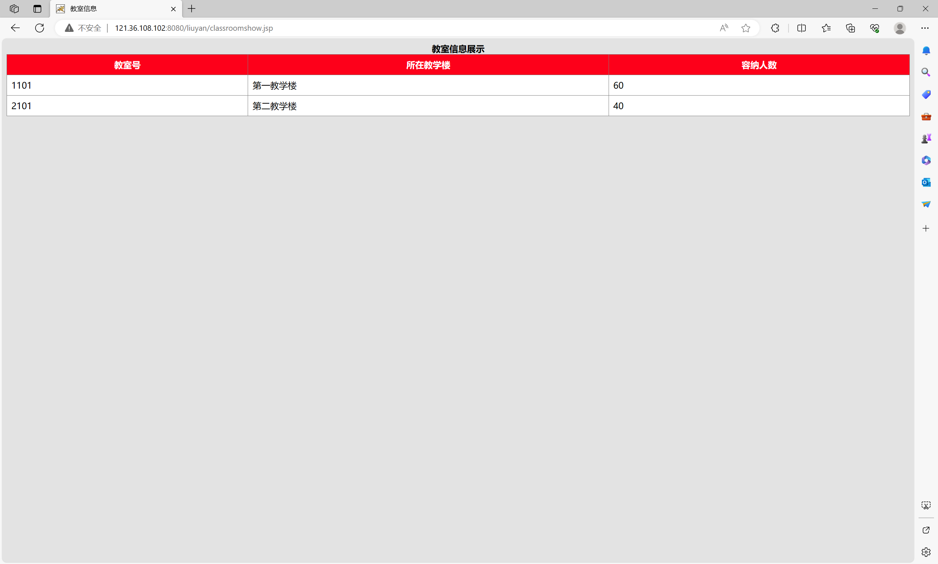Open the user profile avatar
This screenshot has width=938, height=564.
click(900, 28)
